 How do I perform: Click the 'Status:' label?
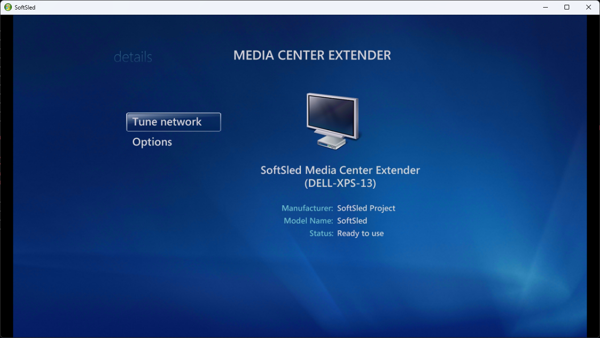pos(321,234)
